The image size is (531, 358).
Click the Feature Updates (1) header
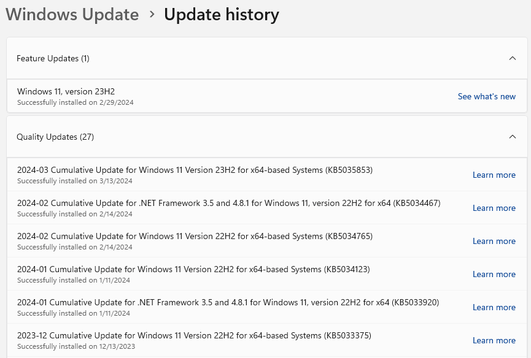tap(267, 58)
